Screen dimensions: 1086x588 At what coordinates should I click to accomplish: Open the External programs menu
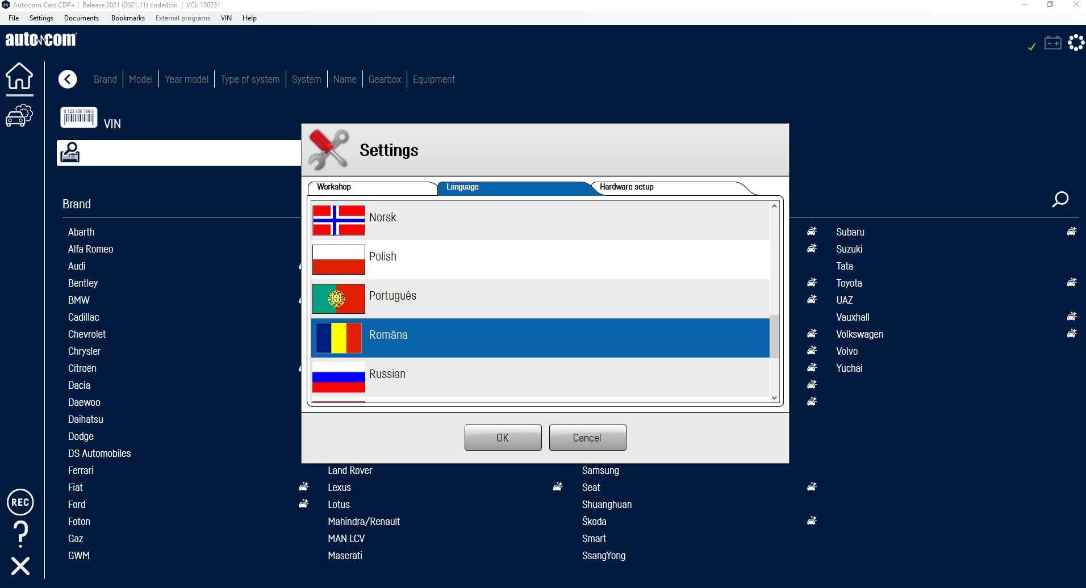point(183,18)
